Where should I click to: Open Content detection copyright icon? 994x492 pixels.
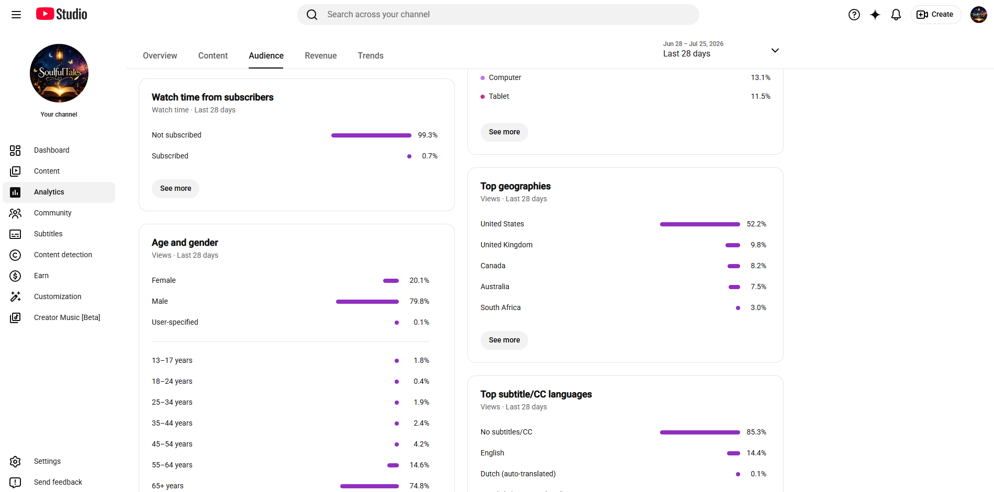pos(15,255)
